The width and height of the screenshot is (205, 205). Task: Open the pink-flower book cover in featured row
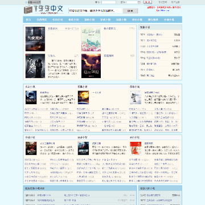[x=91, y=39]
